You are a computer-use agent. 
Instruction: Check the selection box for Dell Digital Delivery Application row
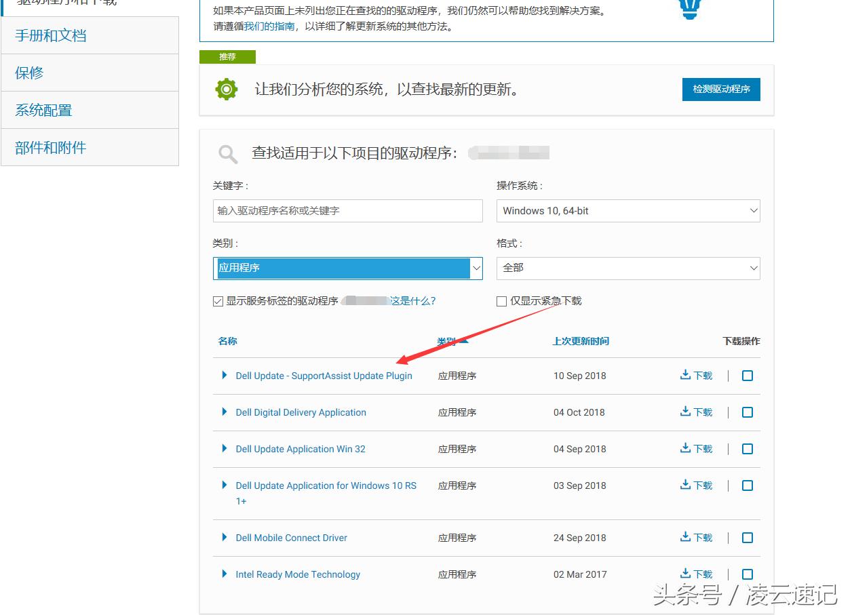[x=747, y=412]
